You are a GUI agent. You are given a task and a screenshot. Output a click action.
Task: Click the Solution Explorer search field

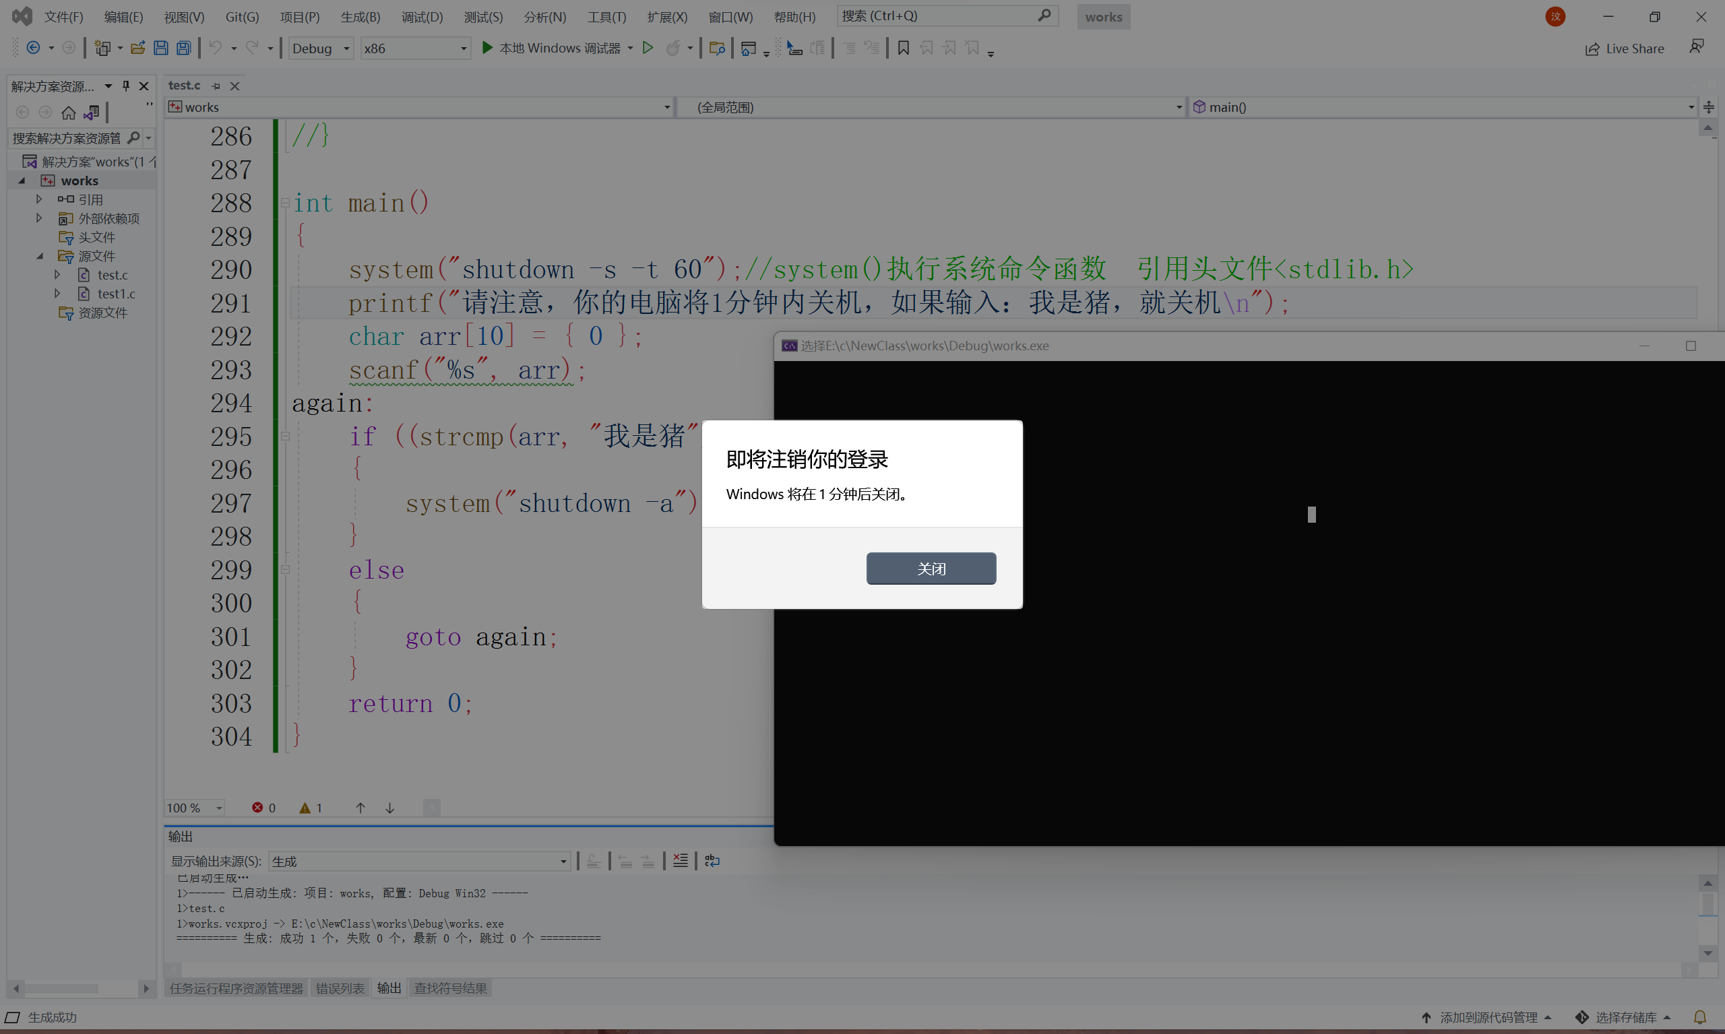point(68,138)
